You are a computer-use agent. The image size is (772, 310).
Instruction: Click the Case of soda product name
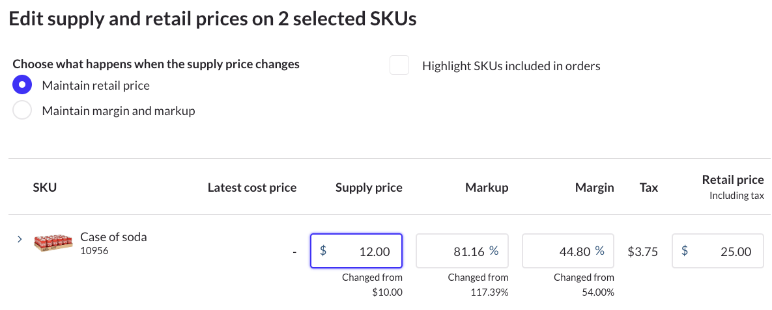coord(113,237)
